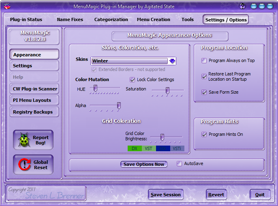The width and height of the screenshot is (278, 206).
Task: Click the ladybug Report Bug icon
Action: 24,140
